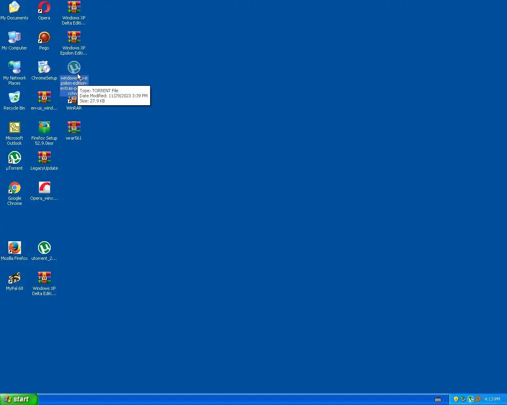Open the µTorrent system tray icon

[x=471, y=399]
